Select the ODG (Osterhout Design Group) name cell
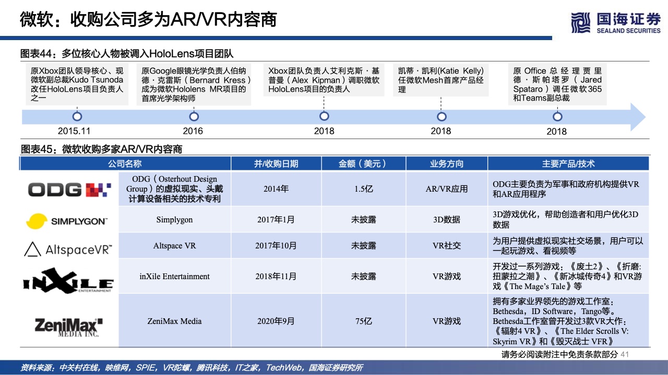 (x=175, y=189)
